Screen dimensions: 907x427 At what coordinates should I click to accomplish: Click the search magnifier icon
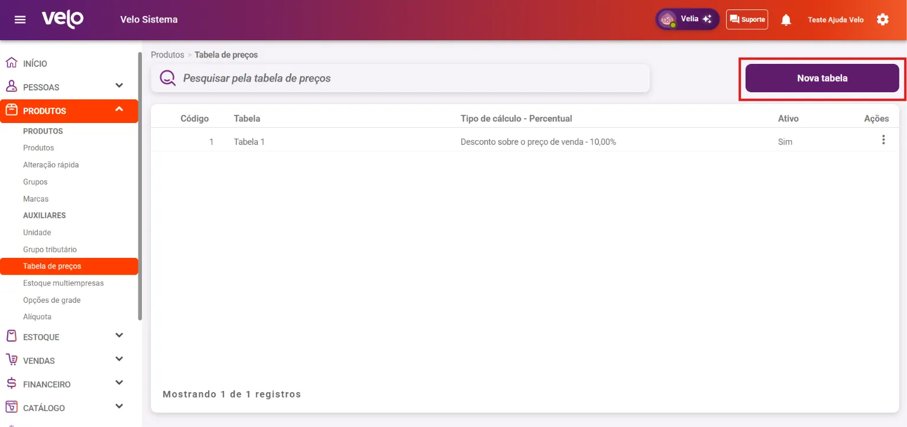168,78
